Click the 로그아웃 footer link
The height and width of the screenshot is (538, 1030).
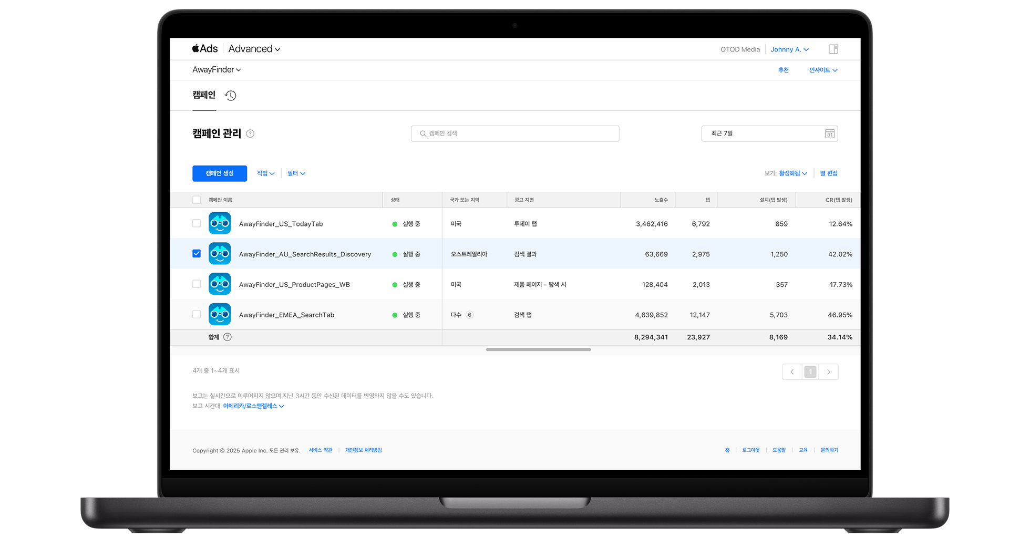coord(751,450)
